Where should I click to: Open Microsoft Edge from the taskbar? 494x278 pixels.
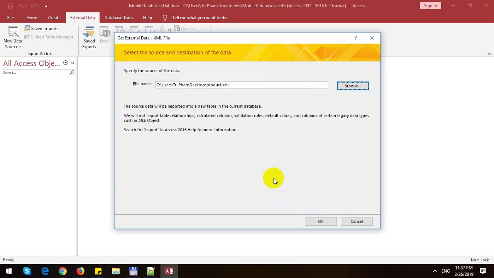[45, 271]
